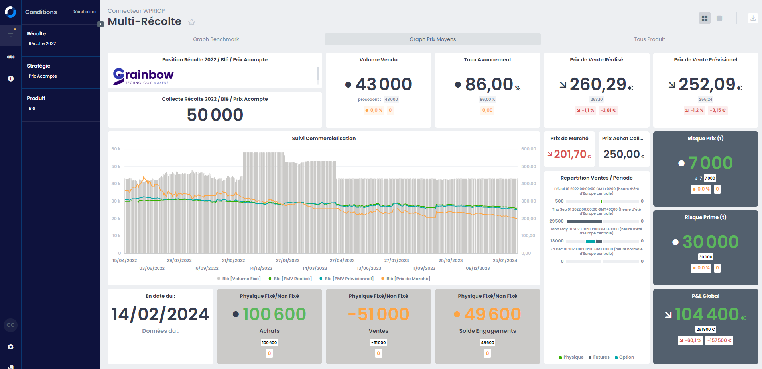Click Achats value 100 600
The height and width of the screenshot is (369, 762).
pyautogui.click(x=274, y=314)
